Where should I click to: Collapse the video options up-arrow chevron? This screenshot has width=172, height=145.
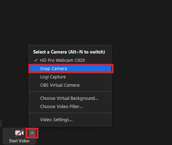pyautogui.click(x=32, y=133)
